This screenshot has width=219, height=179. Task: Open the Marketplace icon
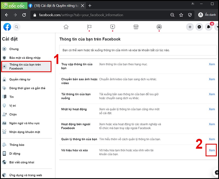136,27
